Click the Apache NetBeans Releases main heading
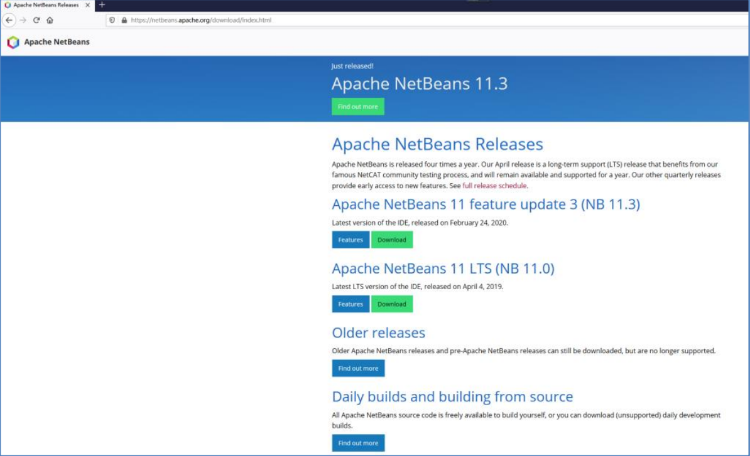This screenshot has width=750, height=456. [x=437, y=144]
